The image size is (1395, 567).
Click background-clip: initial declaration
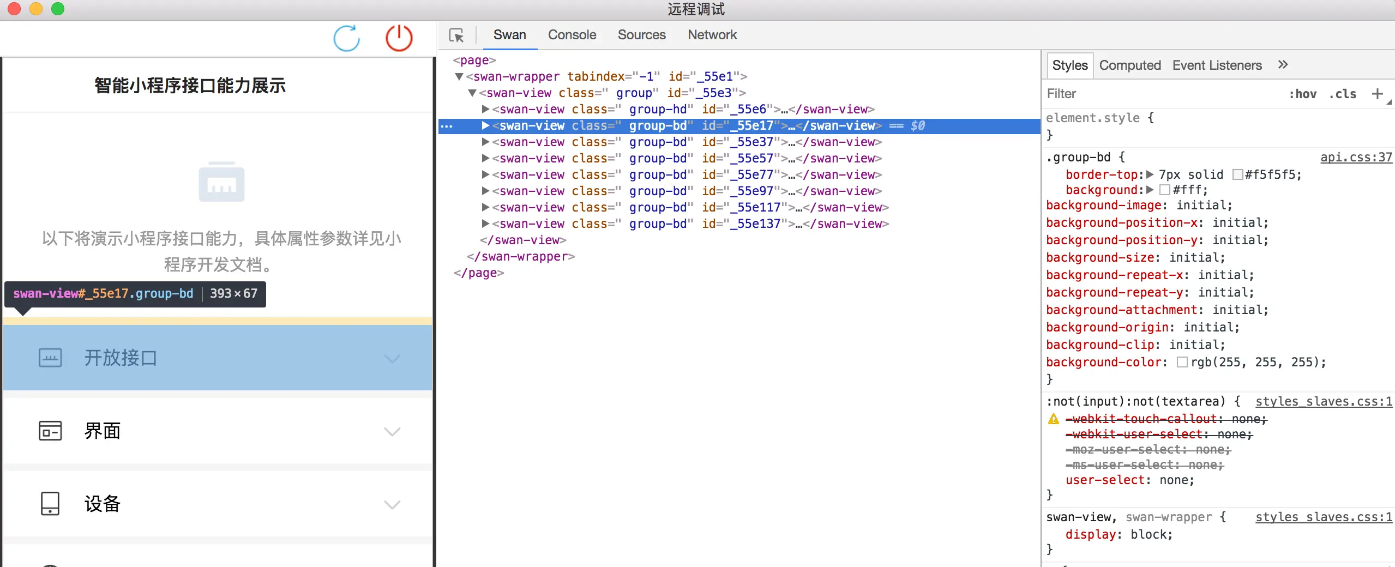point(1135,345)
